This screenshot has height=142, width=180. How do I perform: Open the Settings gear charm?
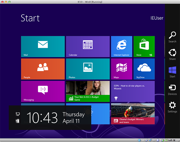coord(172,107)
